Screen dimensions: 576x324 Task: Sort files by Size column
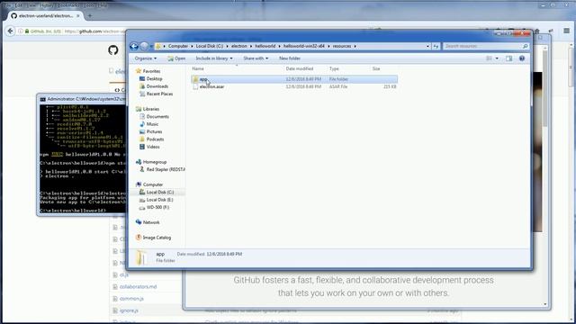pyautogui.click(x=376, y=68)
